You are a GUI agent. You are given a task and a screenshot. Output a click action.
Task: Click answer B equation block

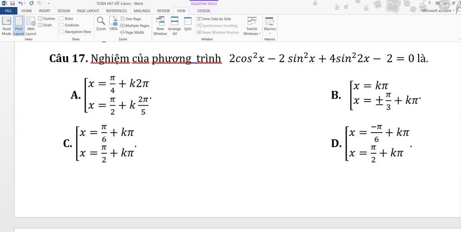pos(385,95)
